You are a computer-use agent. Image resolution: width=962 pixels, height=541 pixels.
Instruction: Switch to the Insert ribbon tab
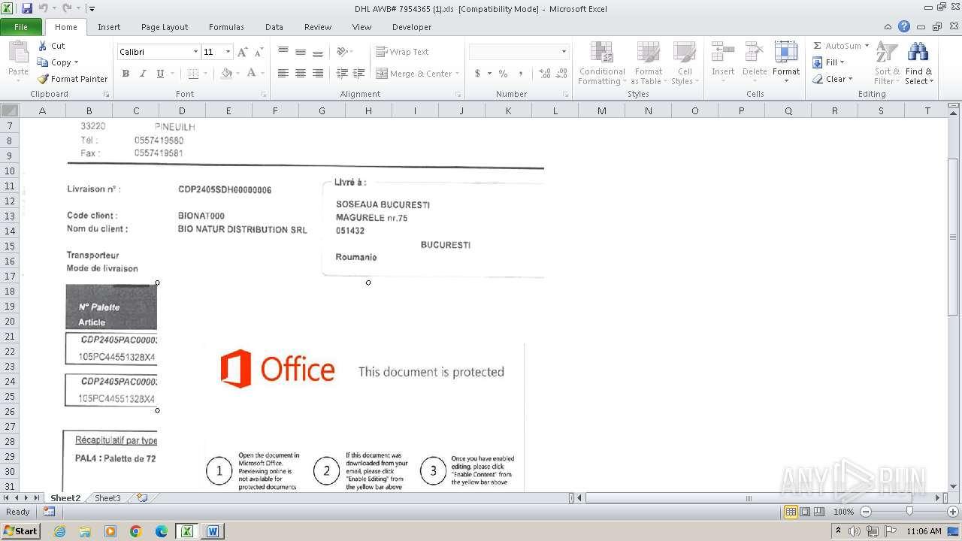point(109,27)
